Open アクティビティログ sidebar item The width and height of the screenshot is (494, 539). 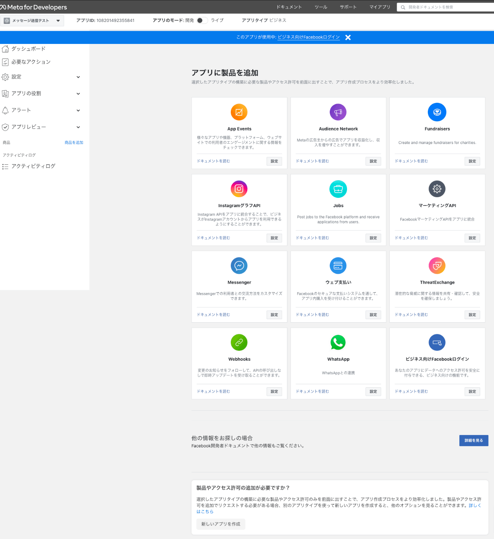[x=33, y=166]
